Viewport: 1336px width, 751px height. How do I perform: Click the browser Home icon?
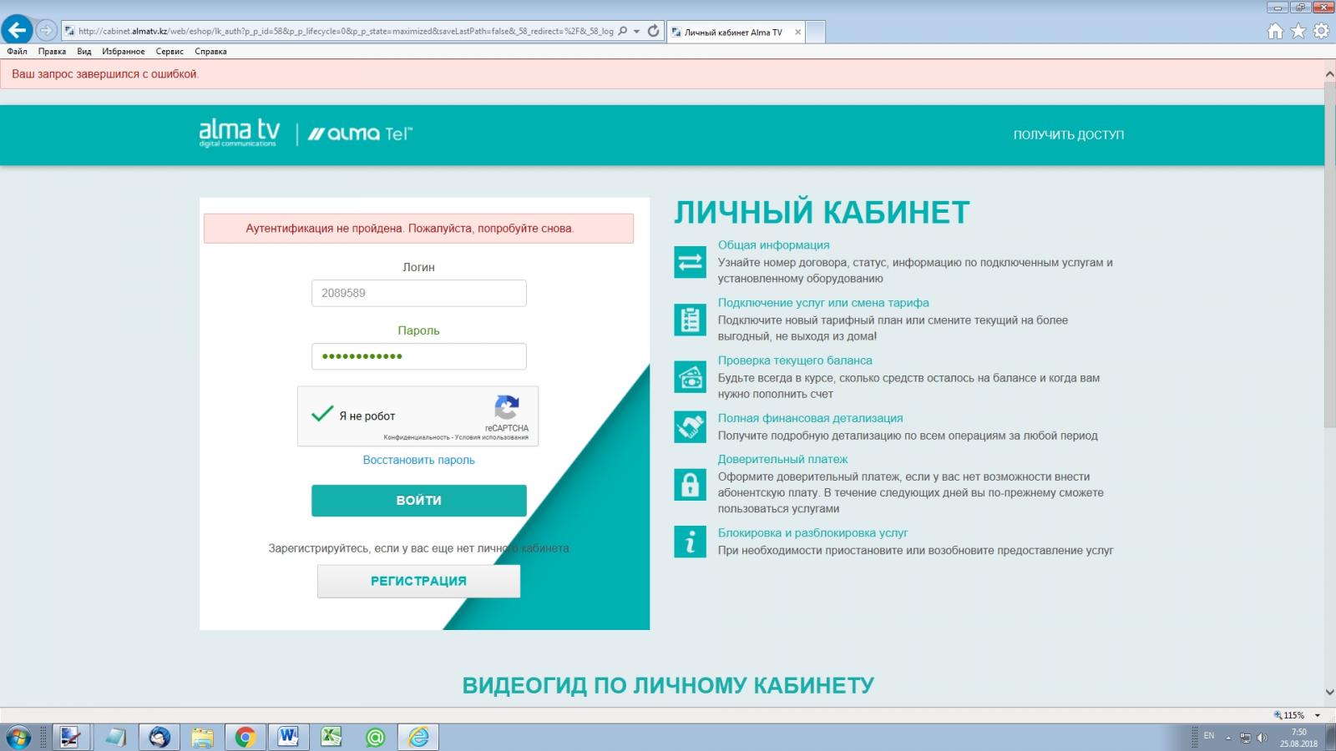1275,31
